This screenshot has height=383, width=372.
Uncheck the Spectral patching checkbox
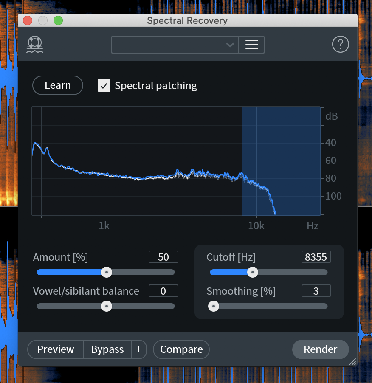[x=104, y=85]
